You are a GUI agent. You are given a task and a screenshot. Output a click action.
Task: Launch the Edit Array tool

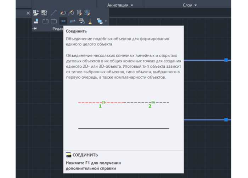point(87,13)
